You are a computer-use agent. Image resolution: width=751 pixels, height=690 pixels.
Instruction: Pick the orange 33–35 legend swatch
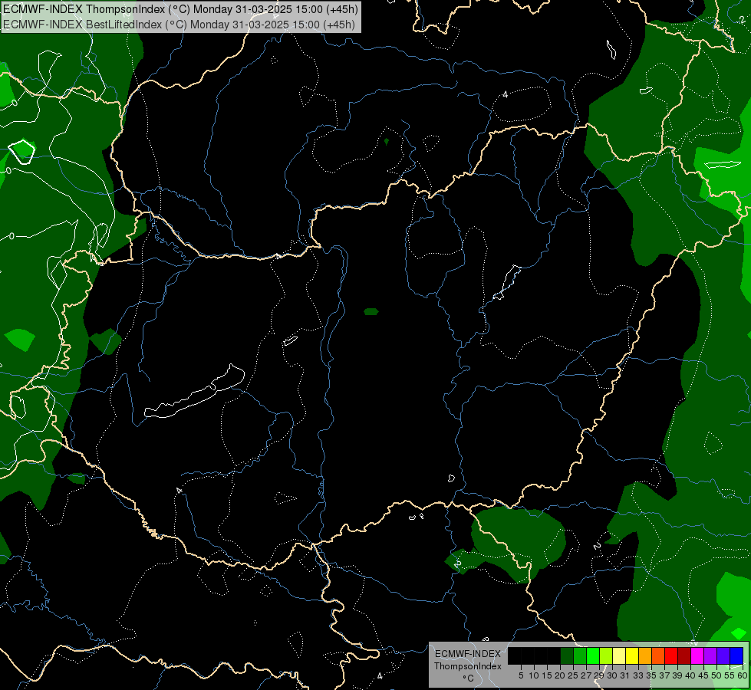645,655
